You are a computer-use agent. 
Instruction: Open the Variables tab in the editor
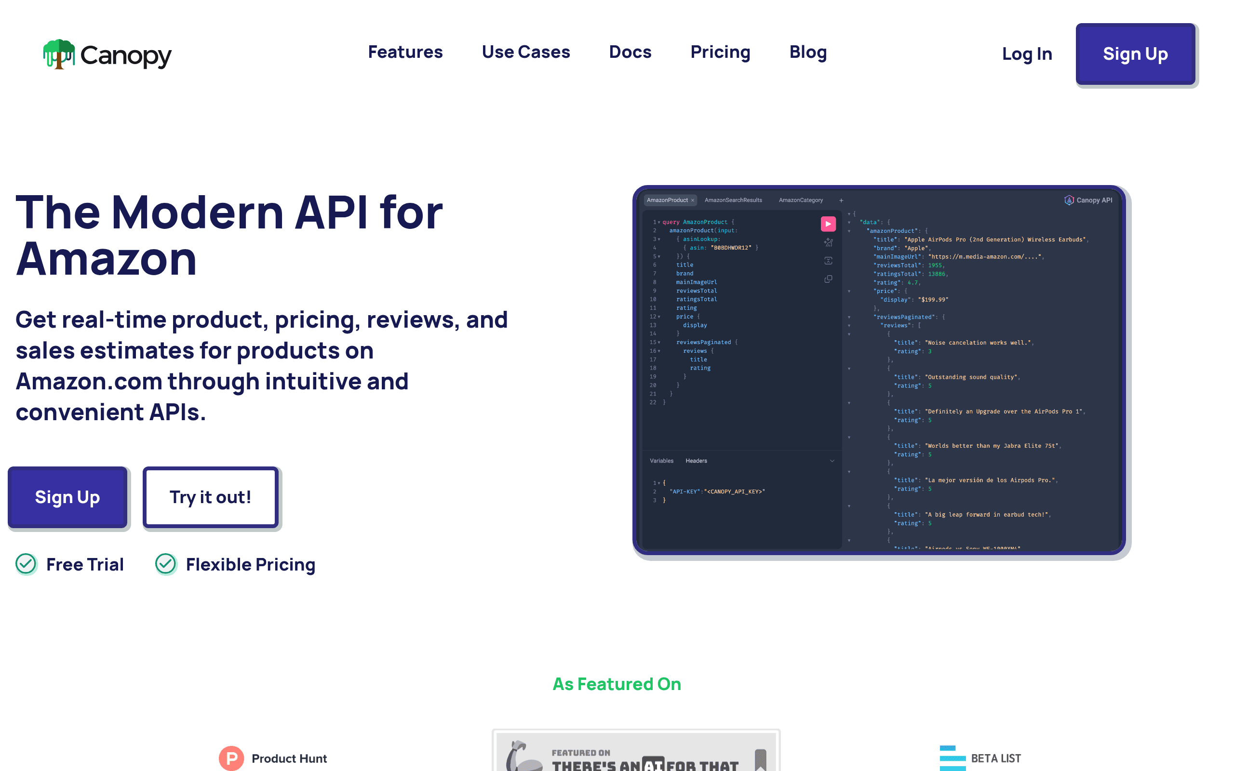661,461
